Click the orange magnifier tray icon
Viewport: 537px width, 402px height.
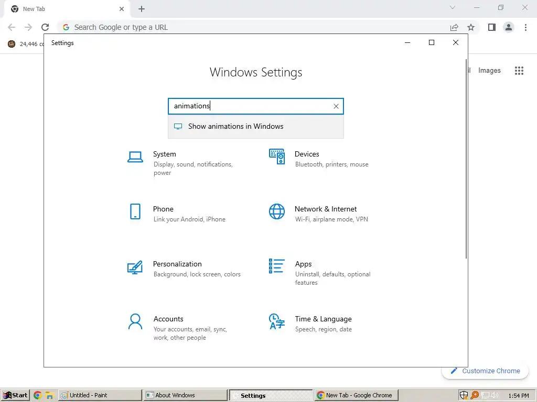point(475,395)
